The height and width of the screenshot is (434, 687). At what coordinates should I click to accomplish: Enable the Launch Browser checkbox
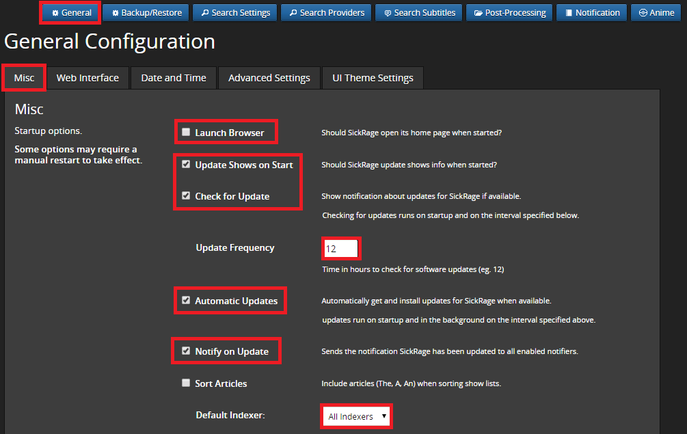tap(186, 132)
